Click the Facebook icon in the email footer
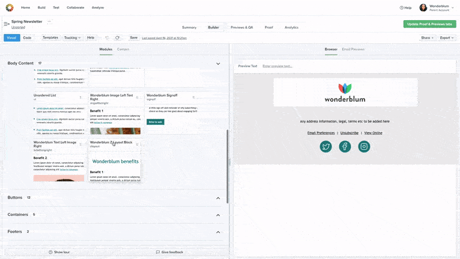Image resolution: width=460 pixels, height=259 pixels. pyautogui.click(x=345, y=146)
